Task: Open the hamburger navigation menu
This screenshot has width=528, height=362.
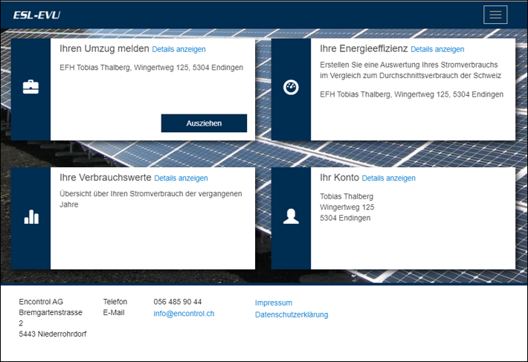Action: (495, 15)
